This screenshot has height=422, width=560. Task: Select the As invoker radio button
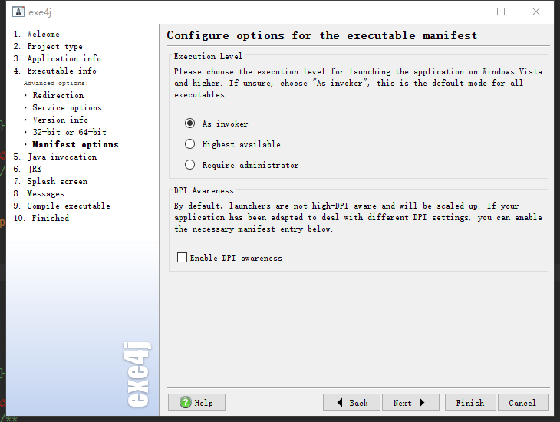click(x=190, y=124)
